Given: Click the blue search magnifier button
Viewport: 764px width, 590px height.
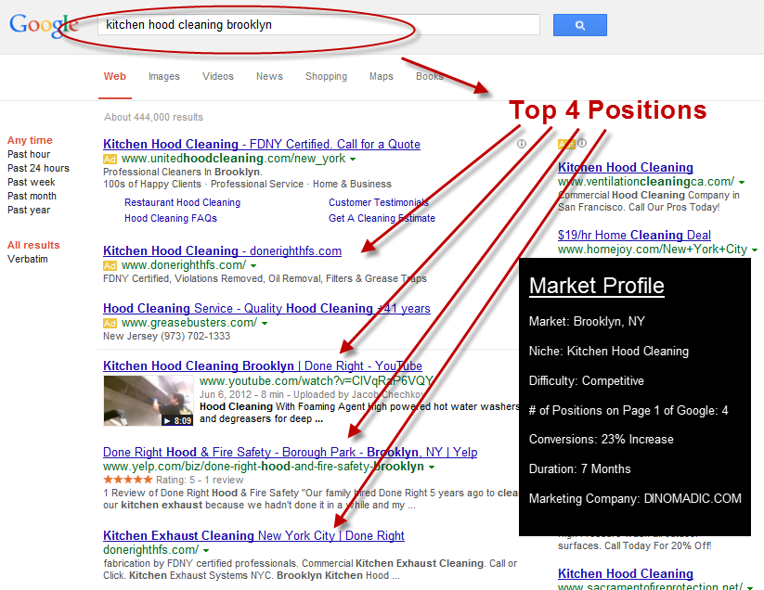Looking at the screenshot, I should click(x=579, y=25).
